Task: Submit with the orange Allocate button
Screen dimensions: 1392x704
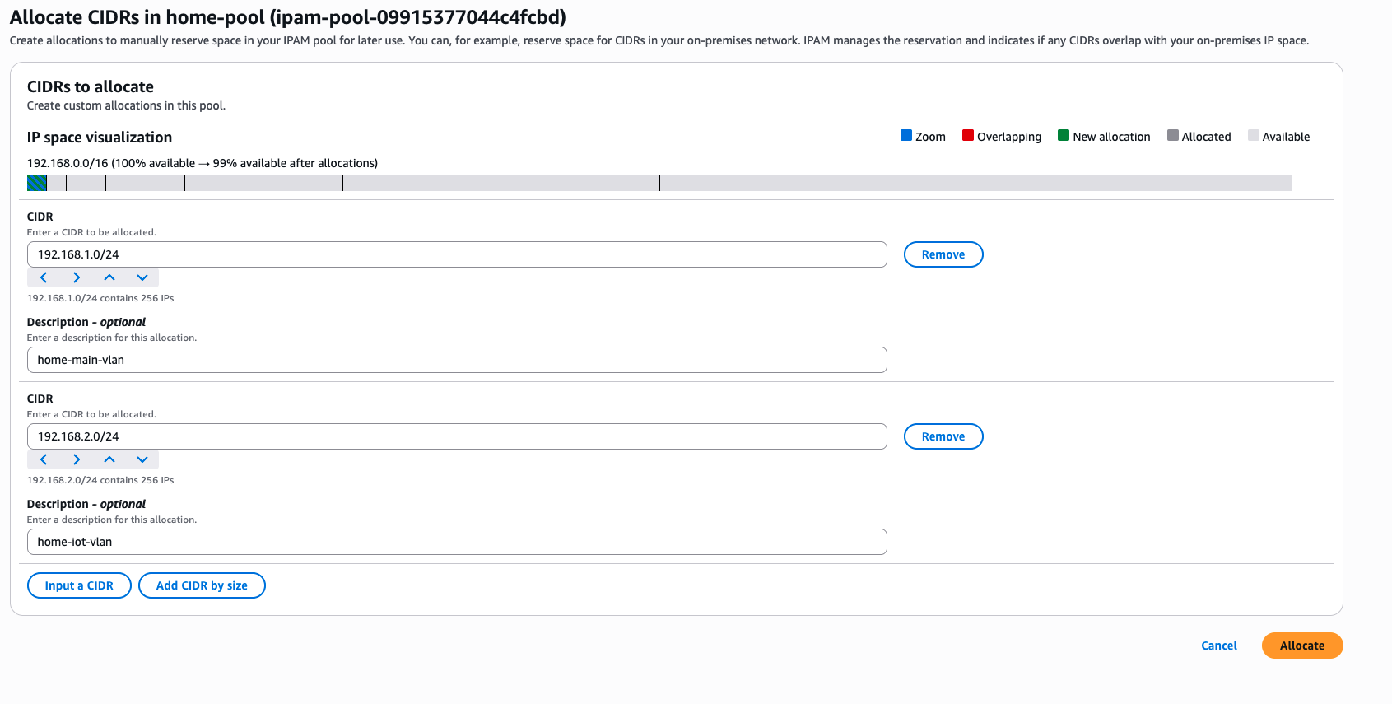Action: (1301, 646)
